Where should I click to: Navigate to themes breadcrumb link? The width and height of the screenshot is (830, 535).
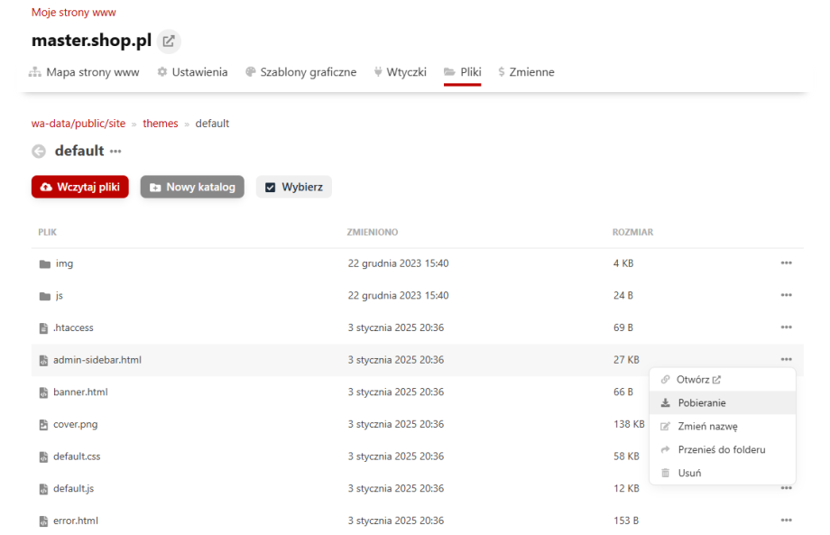pyautogui.click(x=161, y=124)
